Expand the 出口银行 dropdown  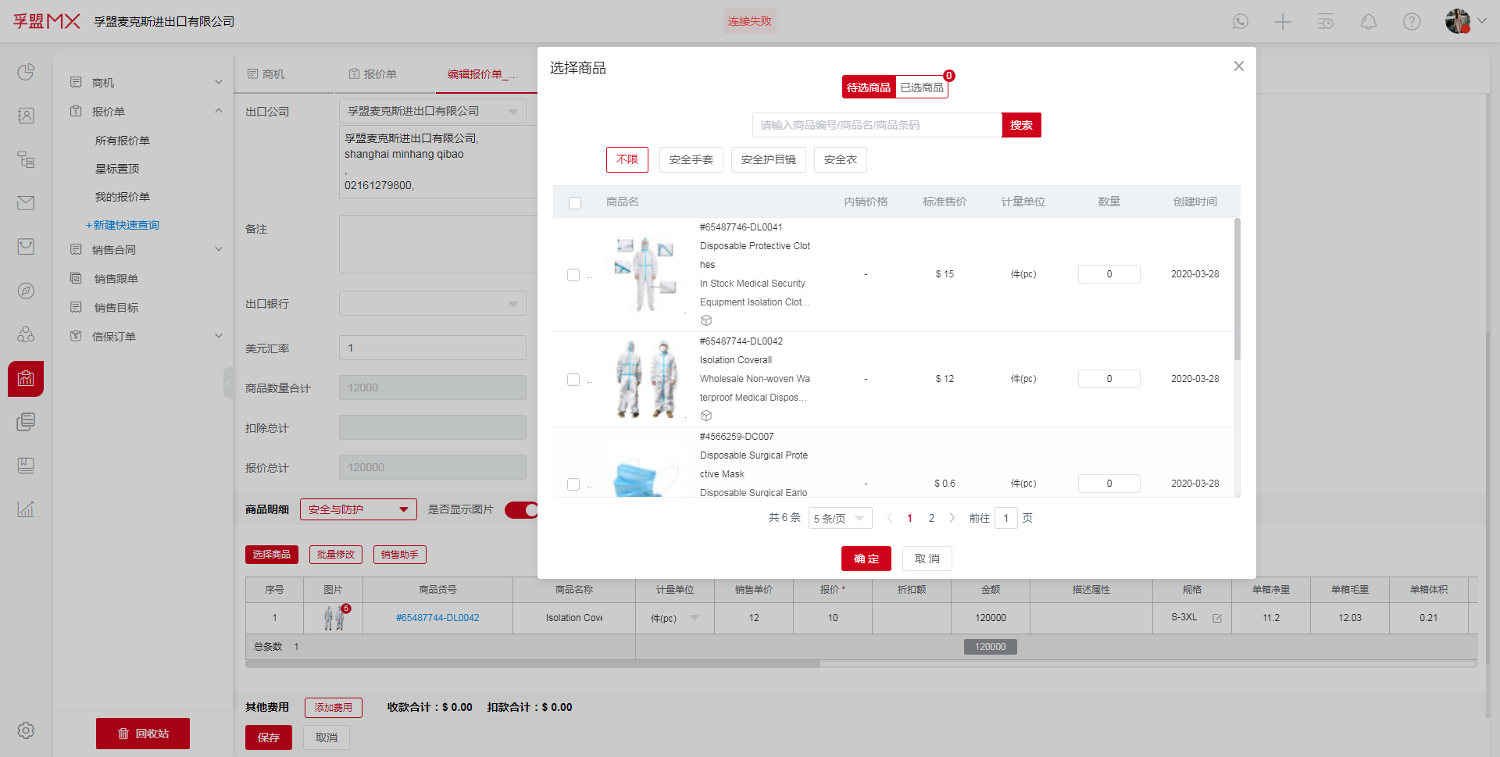click(432, 304)
